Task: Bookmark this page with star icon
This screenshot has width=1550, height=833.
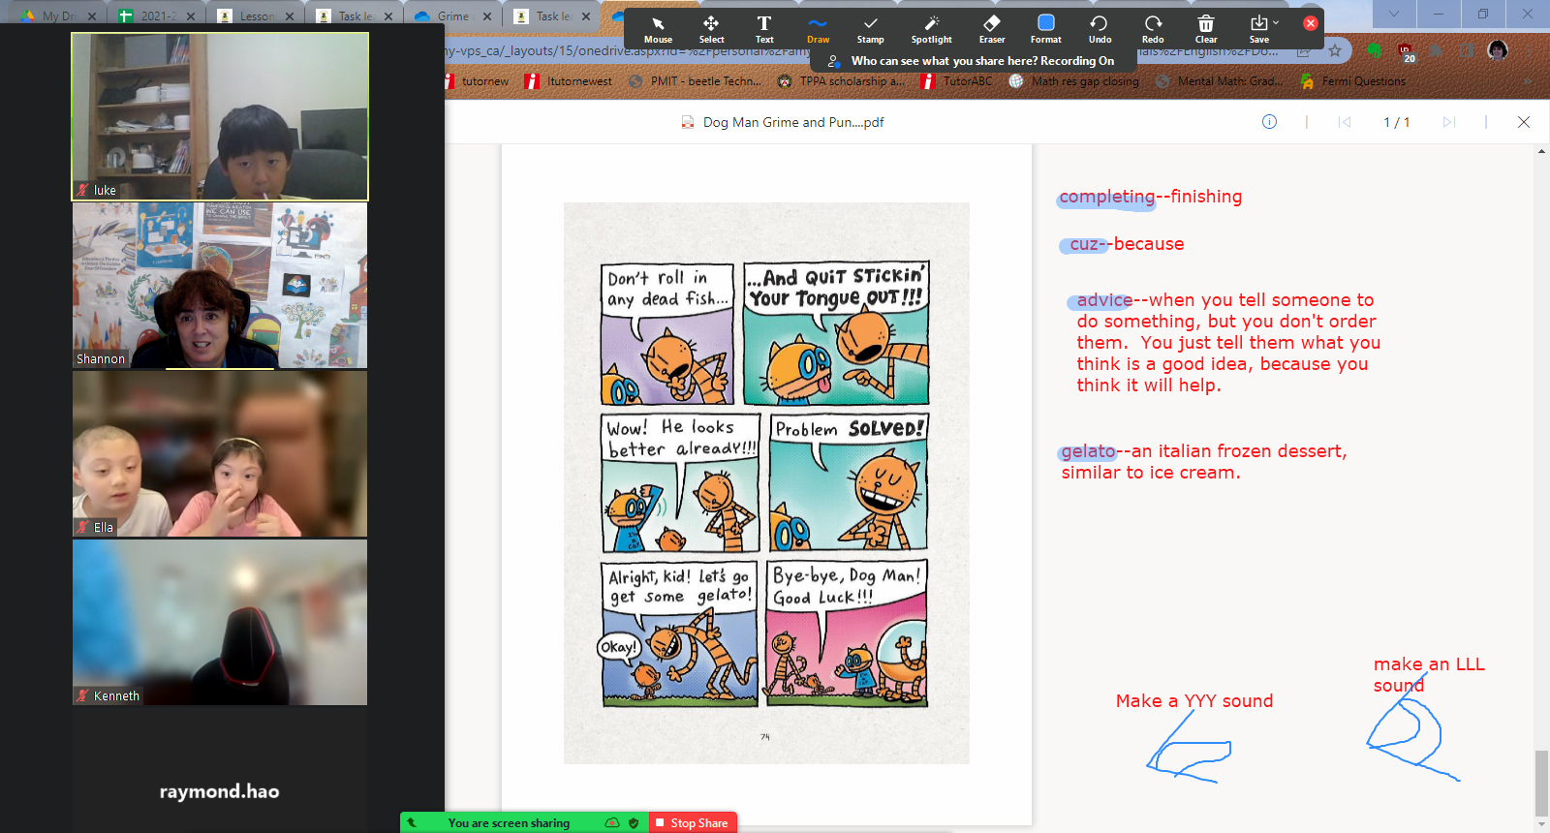Action: click(1335, 50)
